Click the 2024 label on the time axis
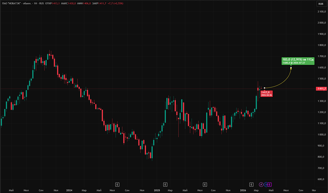Viewport: 328px width, 193px height. (69, 190)
